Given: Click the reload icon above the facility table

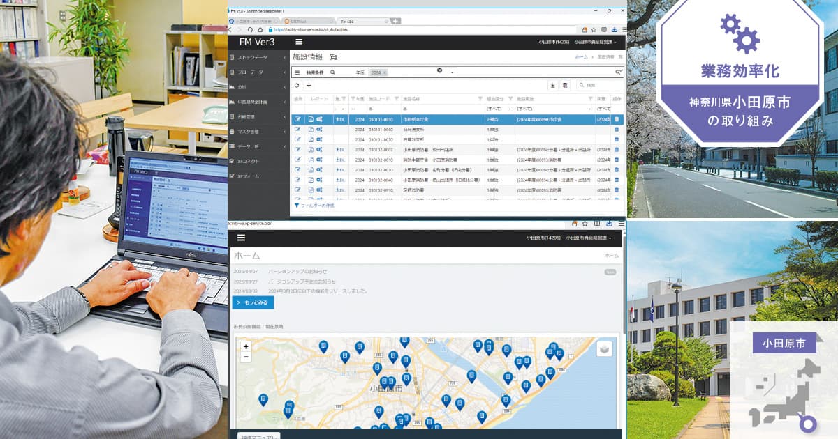Looking at the screenshot, I should (297, 85).
